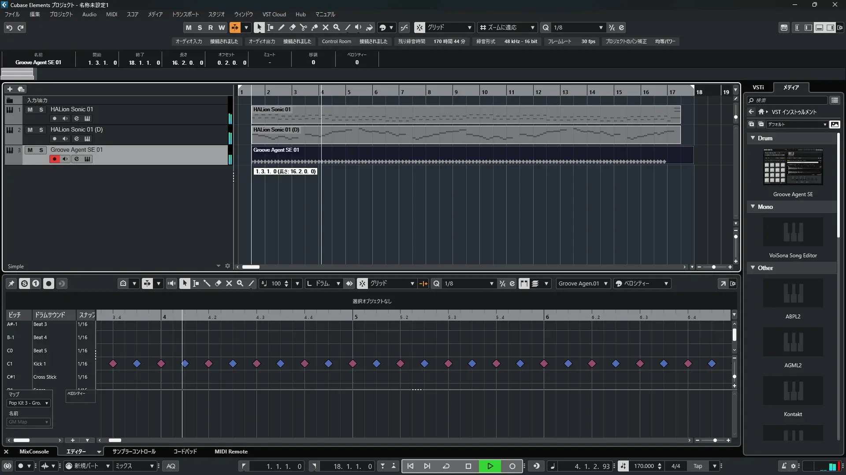This screenshot has height=475, width=846.
Task: Select the Draw pencil tool in the main toolbar
Action: point(281,27)
